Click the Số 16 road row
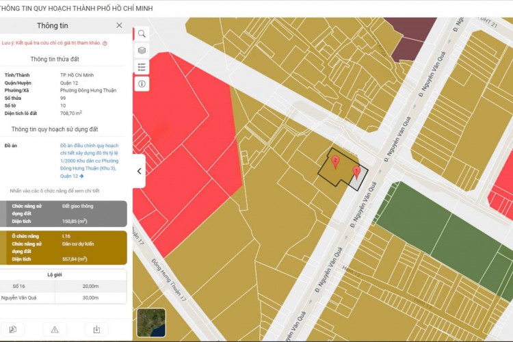Screen dimensions: 513x342 63,285
